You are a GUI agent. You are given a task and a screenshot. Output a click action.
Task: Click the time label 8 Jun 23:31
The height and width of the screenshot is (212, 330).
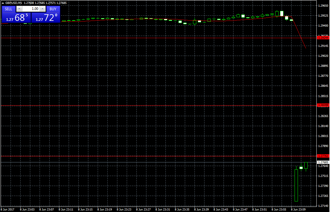click(x=163, y=210)
